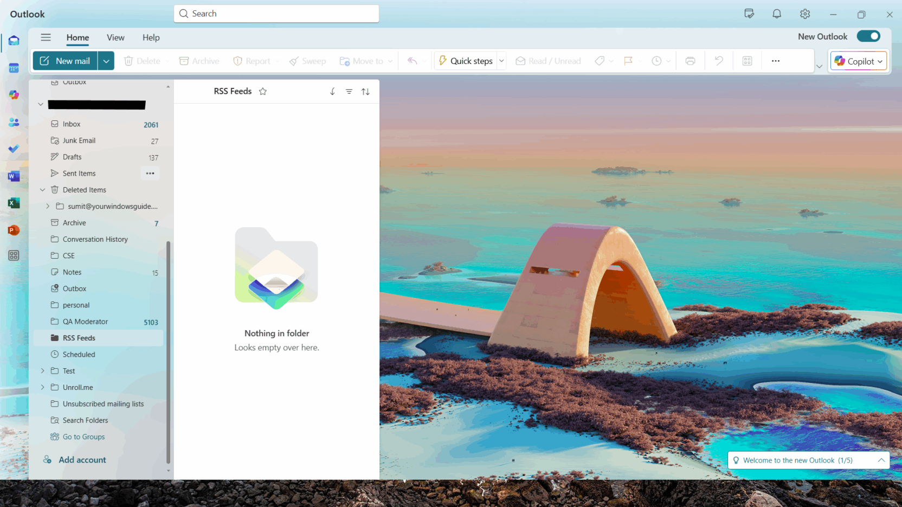Screen dimensions: 902x507
Task: Toggle off the New Outlook switch
Action: pos(868,36)
